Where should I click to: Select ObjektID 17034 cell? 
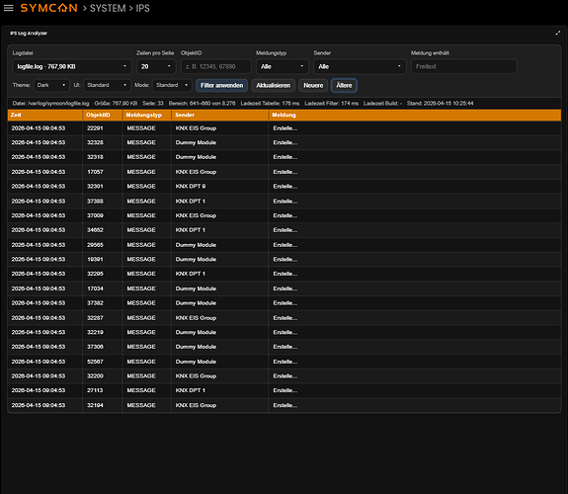click(103, 288)
